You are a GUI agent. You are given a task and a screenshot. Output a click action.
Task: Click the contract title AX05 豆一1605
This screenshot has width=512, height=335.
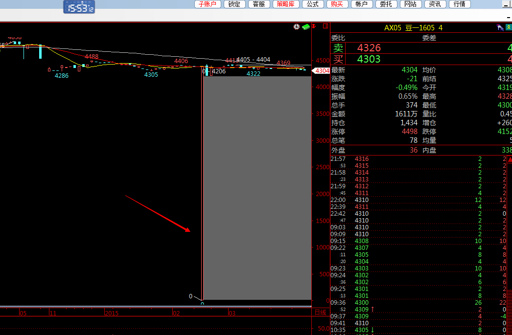tap(410, 28)
